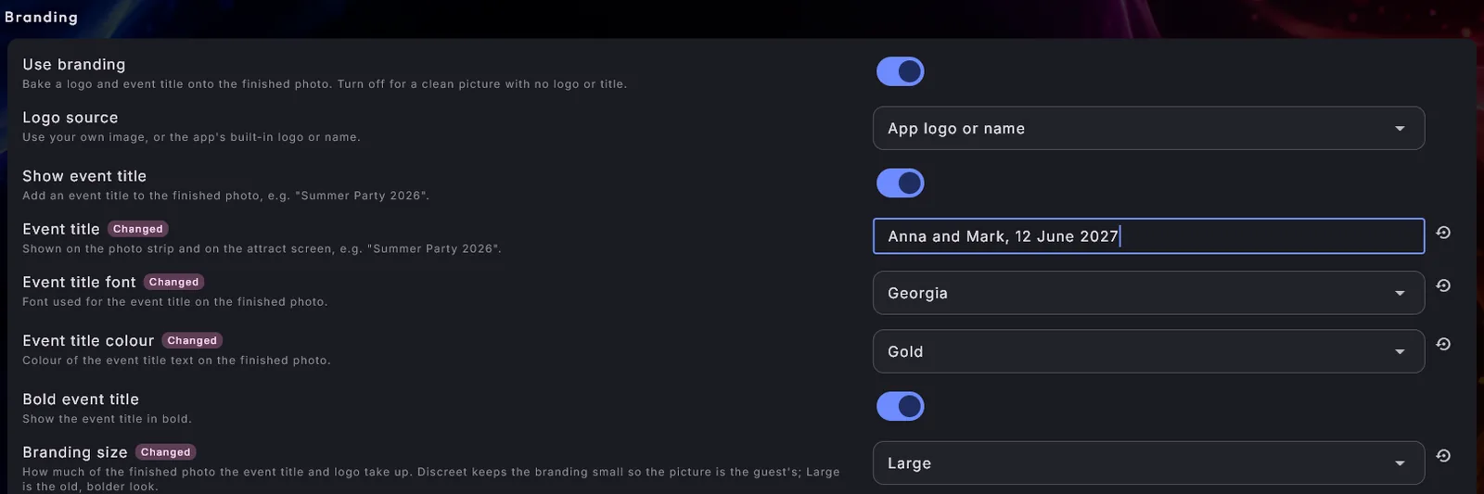Click the Changed badge beside Event title colour

[x=192, y=340]
